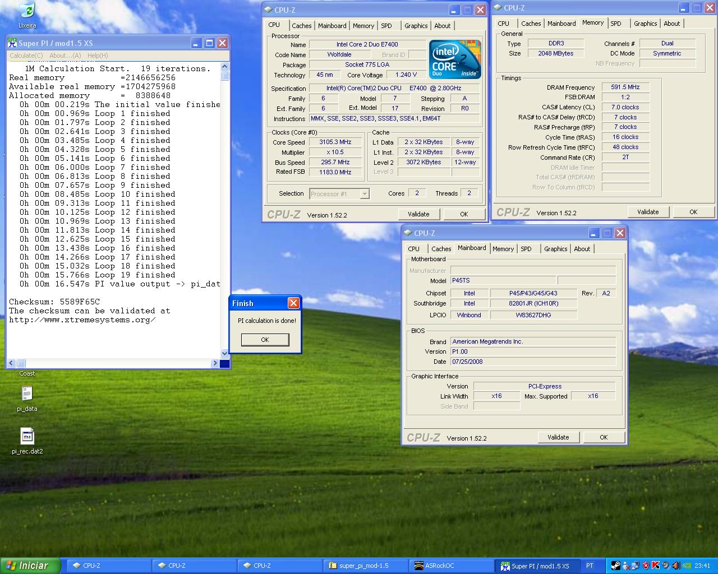This screenshot has height=574, width=718.
Task: Click OK in the CPU-Z Mainboard window
Action: coord(604,437)
